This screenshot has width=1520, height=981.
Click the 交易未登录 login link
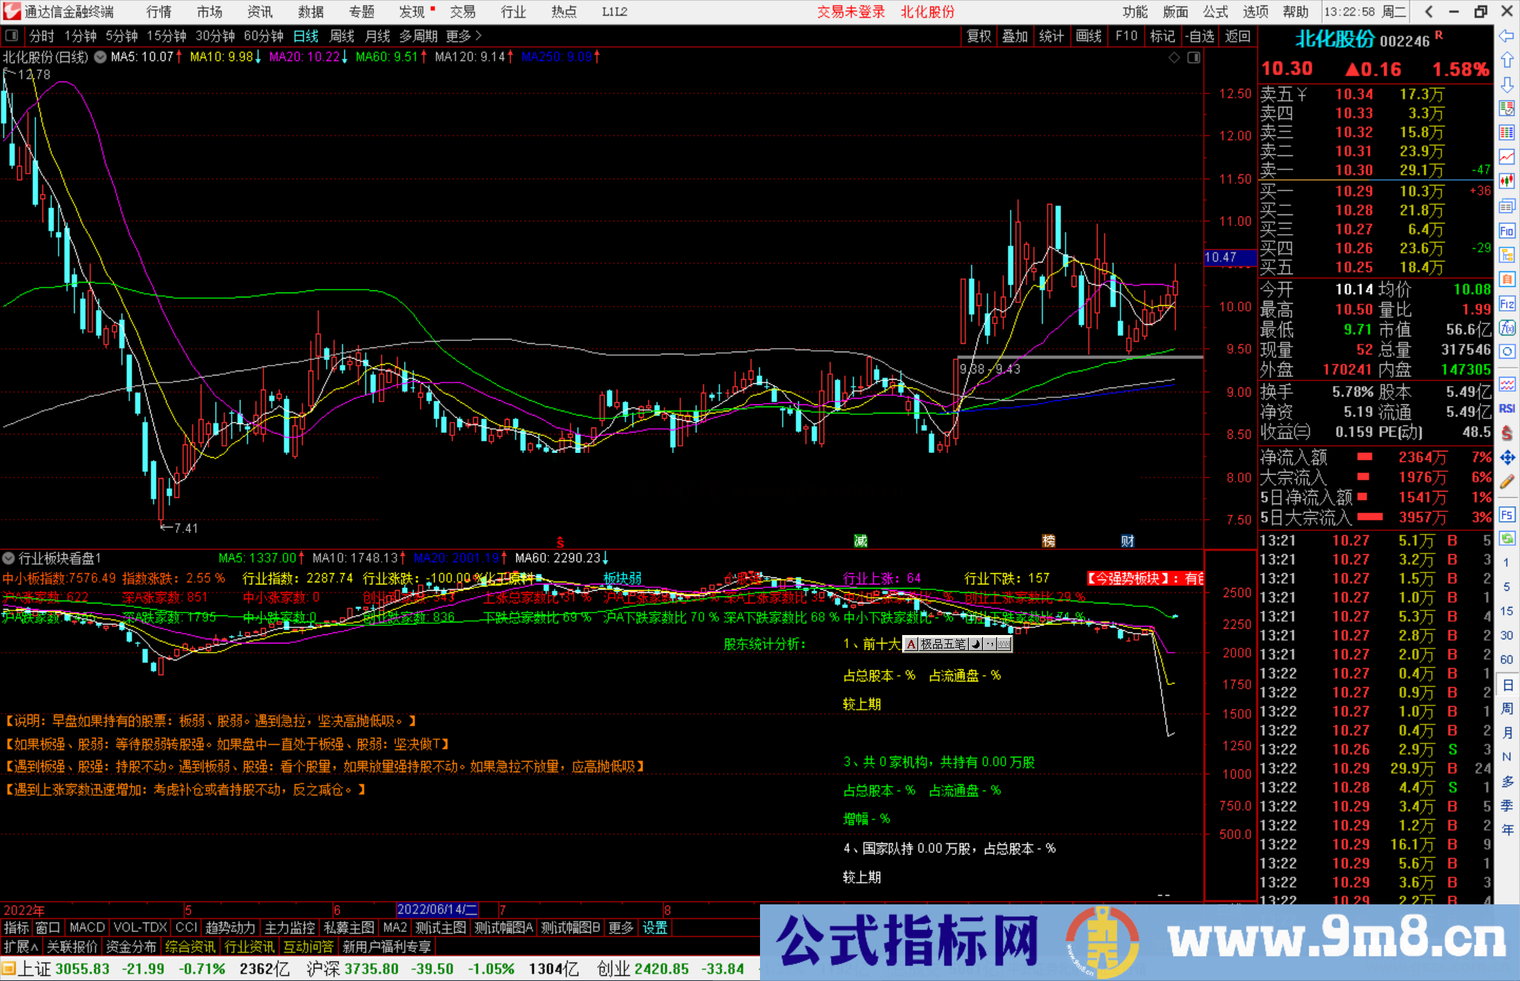851,12
